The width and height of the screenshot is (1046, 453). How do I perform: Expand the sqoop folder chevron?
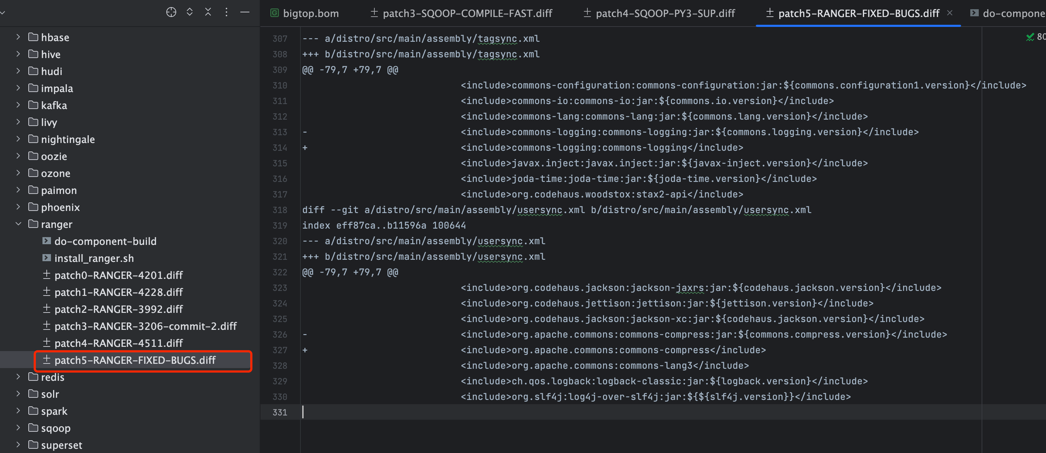18,428
